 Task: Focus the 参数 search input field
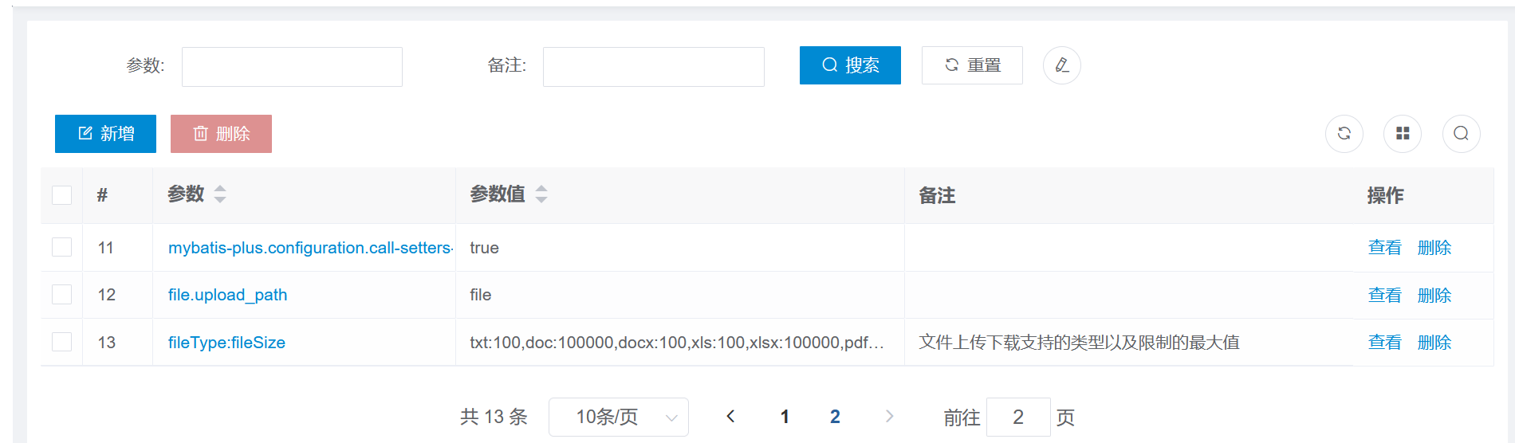[x=292, y=67]
